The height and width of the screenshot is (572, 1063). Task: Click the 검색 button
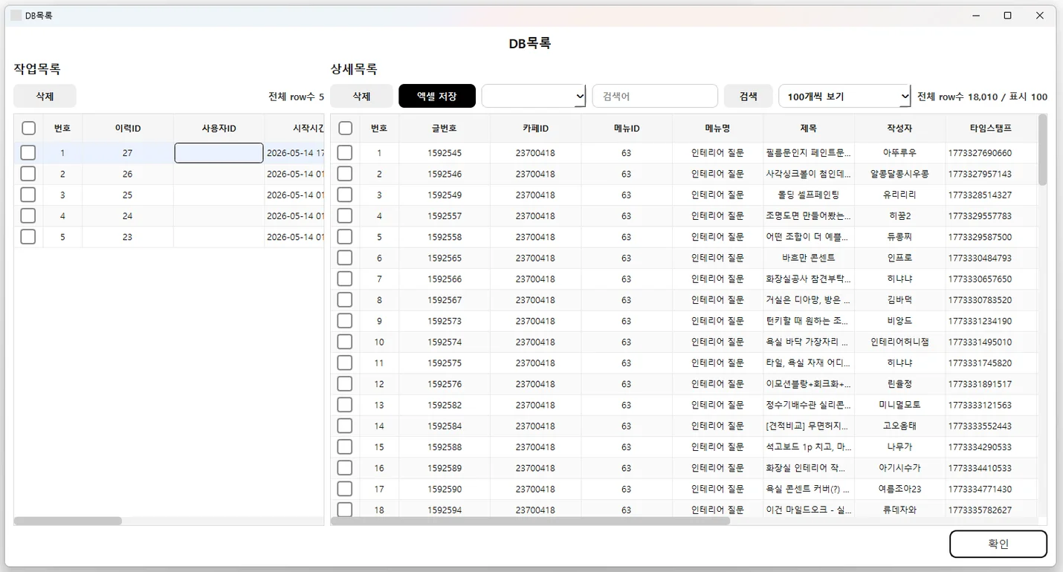pos(749,96)
